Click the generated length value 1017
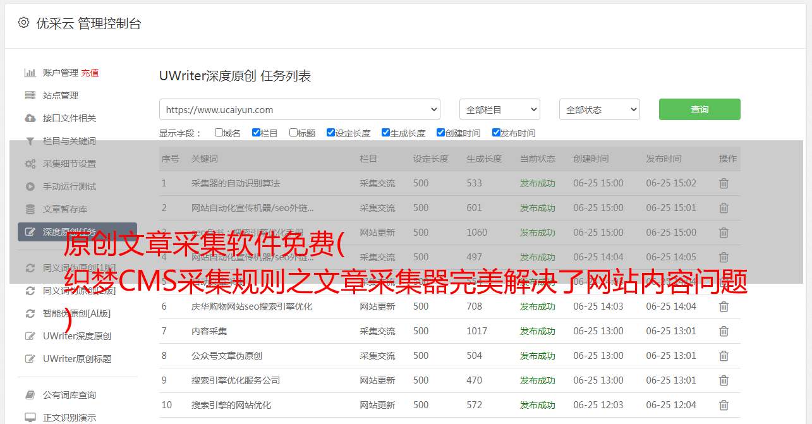 click(477, 331)
